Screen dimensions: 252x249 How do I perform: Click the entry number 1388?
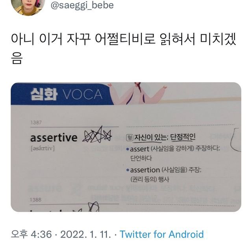(36, 200)
